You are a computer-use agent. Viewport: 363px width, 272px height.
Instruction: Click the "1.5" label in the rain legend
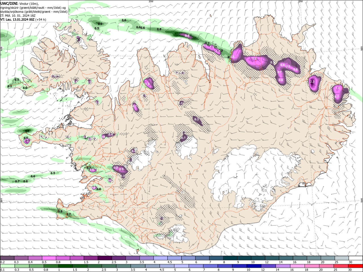click(75, 270)
